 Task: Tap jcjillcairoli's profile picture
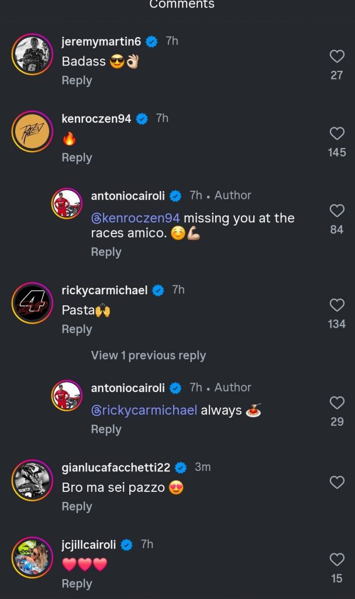click(x=33, y=558)
